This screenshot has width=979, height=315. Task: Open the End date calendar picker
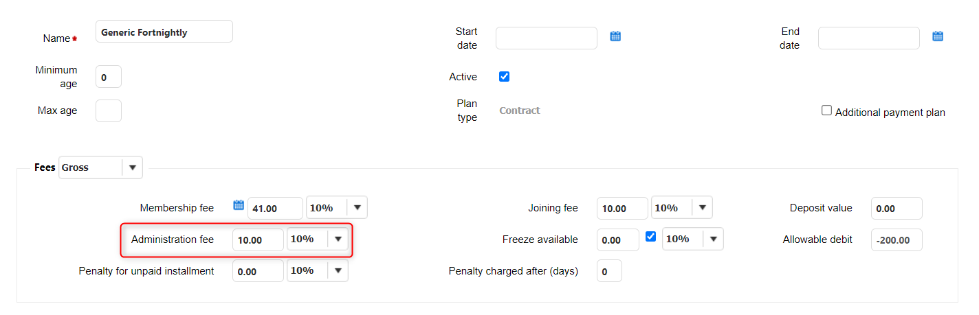938,36
